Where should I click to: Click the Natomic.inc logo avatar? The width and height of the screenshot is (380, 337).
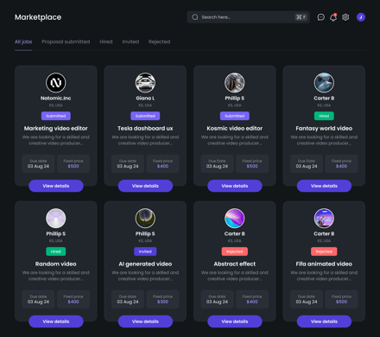pyautogui.click(x=56, y=83)
